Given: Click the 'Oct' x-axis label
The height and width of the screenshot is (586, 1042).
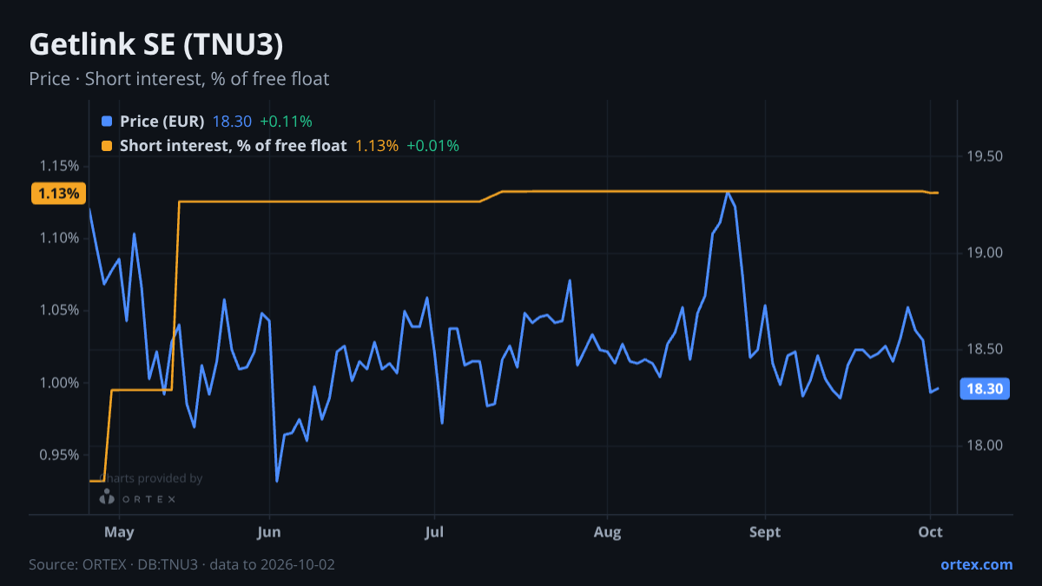Looking at the screenshot, I should pos(931,532).
